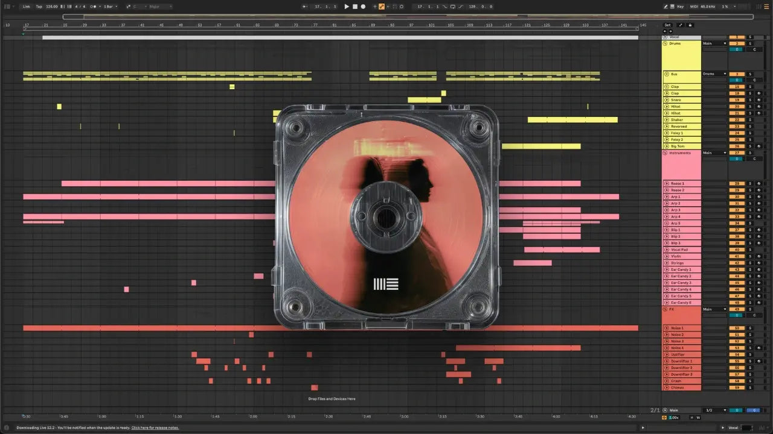
Task: Toggle the Automation Arm button
Action: (381, 7)
